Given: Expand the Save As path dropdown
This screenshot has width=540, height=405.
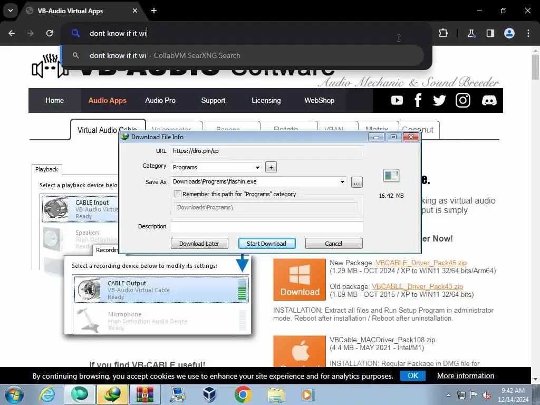Looking at the screenshot, I should tap(342, 182).
